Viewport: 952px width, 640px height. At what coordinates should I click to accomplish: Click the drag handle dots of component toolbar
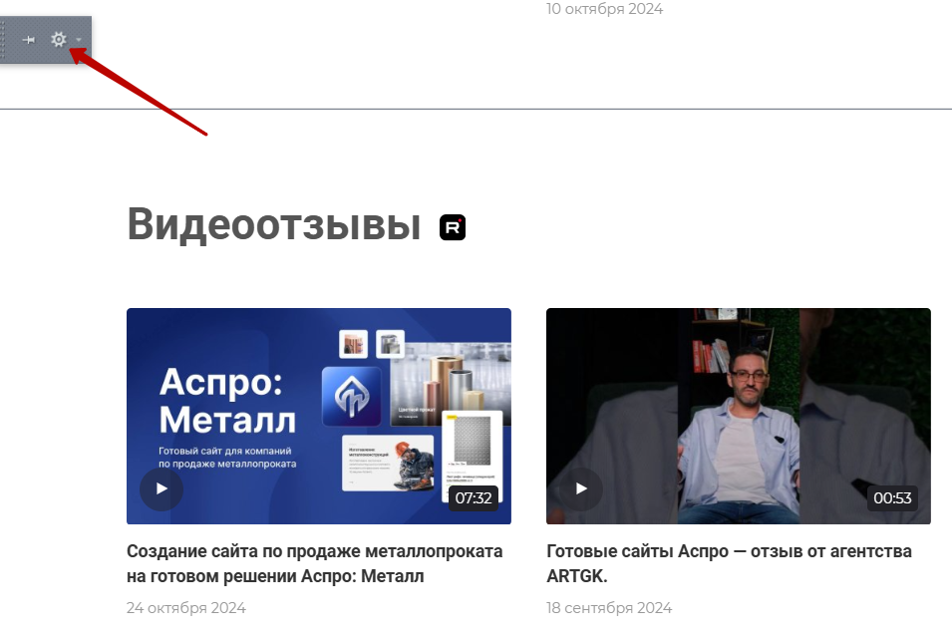3,40
